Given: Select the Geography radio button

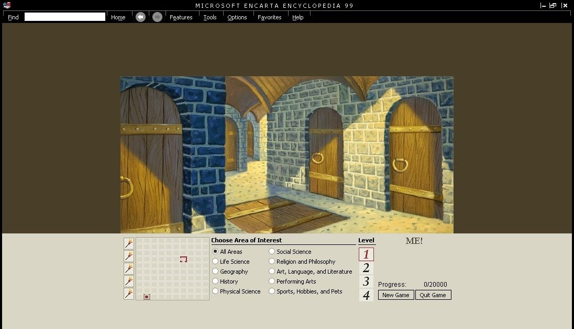Looking at the screenshot, I should click(215, 272).
